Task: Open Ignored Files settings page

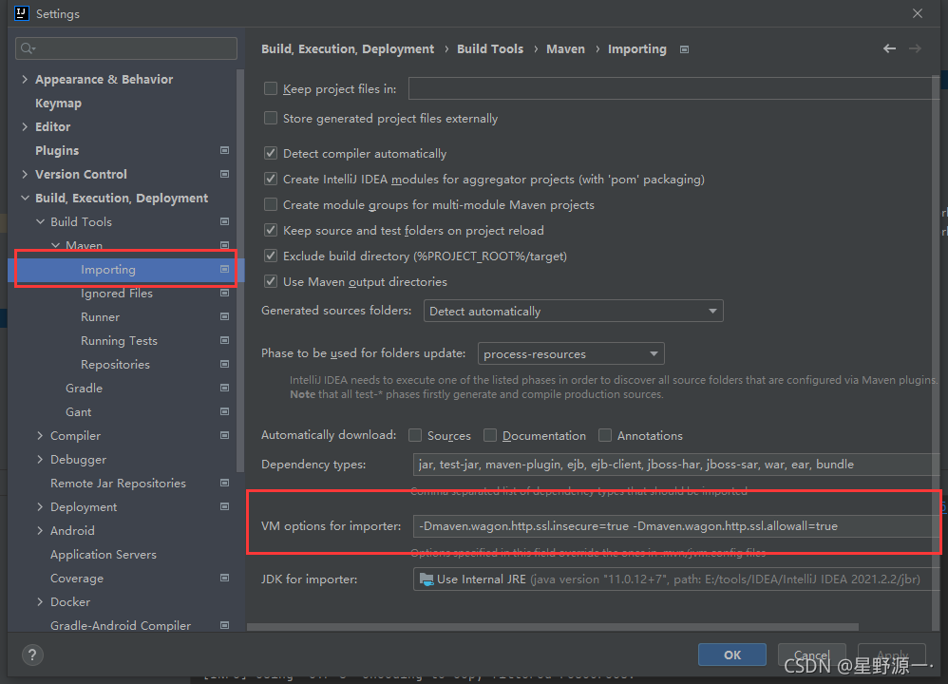Action: pos(117,294)
